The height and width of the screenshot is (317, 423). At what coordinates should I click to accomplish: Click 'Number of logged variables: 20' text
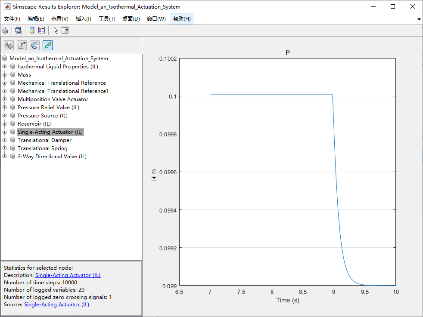[x=44, y=290]
